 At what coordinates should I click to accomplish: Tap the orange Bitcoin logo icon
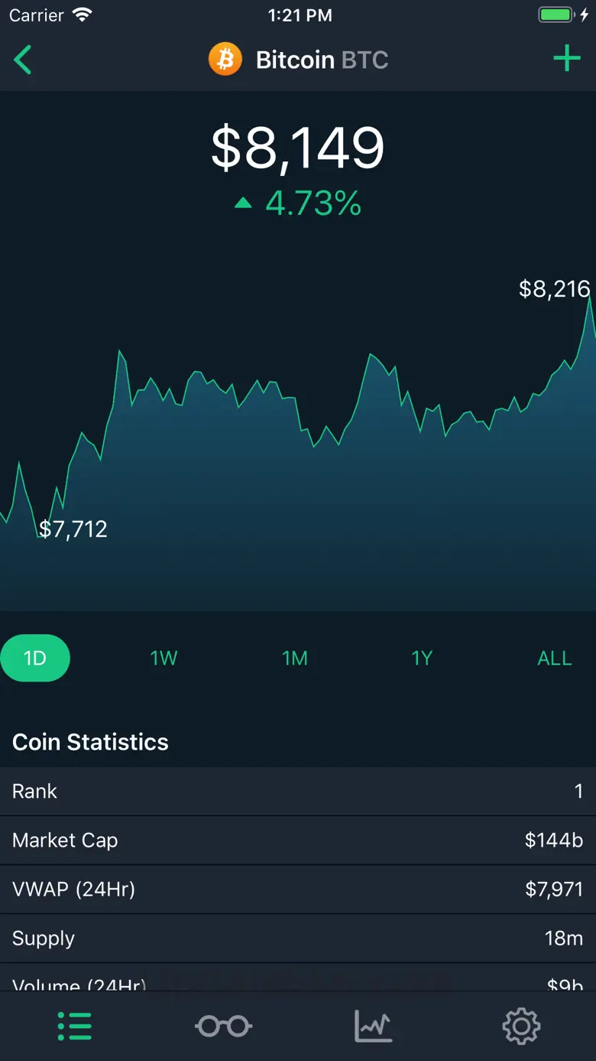click(225, 60)
